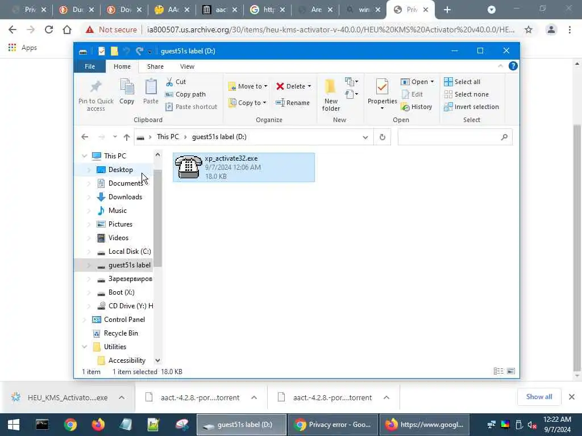
Task: Switch to the Share ribbon tab
Action: pyautogui.click(x=155, y=66)
